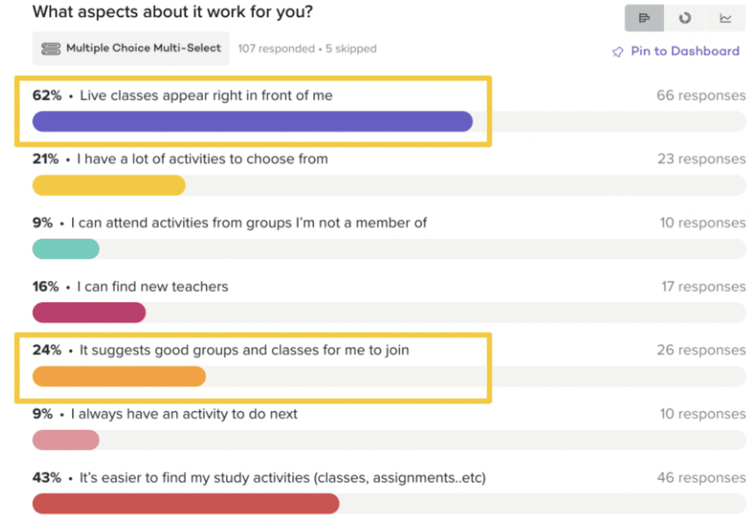755x525 pixels.
Task: Click the Multiple Choice Multi-Select icon
Action: 51,49
